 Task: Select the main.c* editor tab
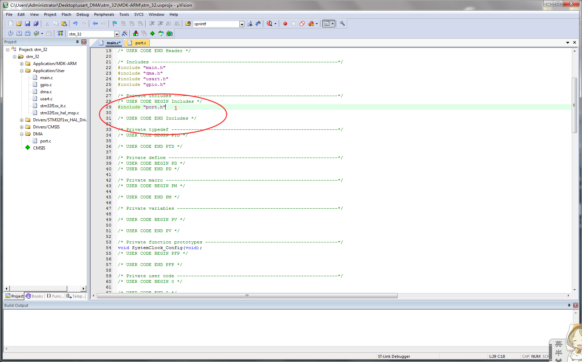110,43
